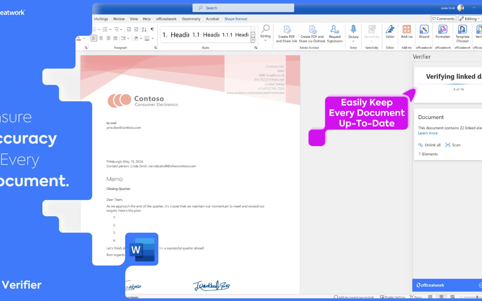Justify the paragraph text

[x=115, y=38]
